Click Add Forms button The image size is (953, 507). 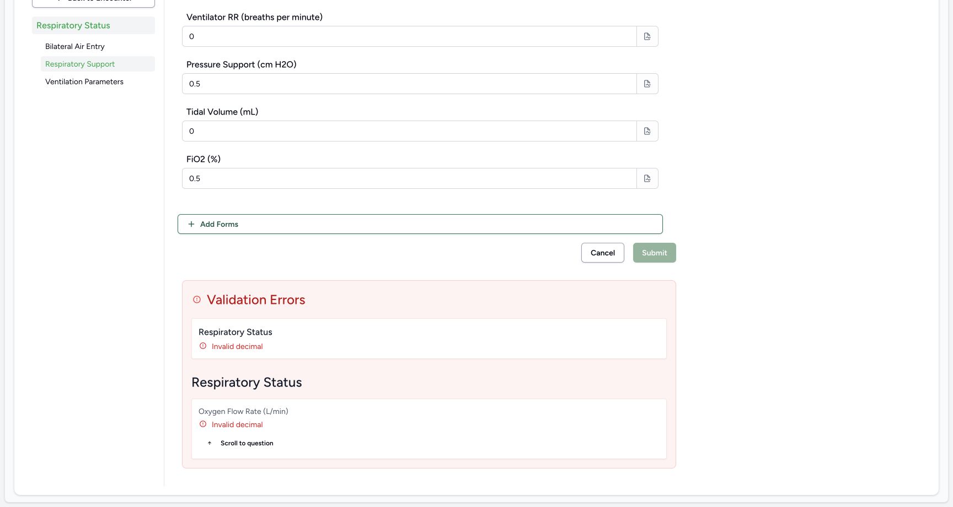coord(420,224)
